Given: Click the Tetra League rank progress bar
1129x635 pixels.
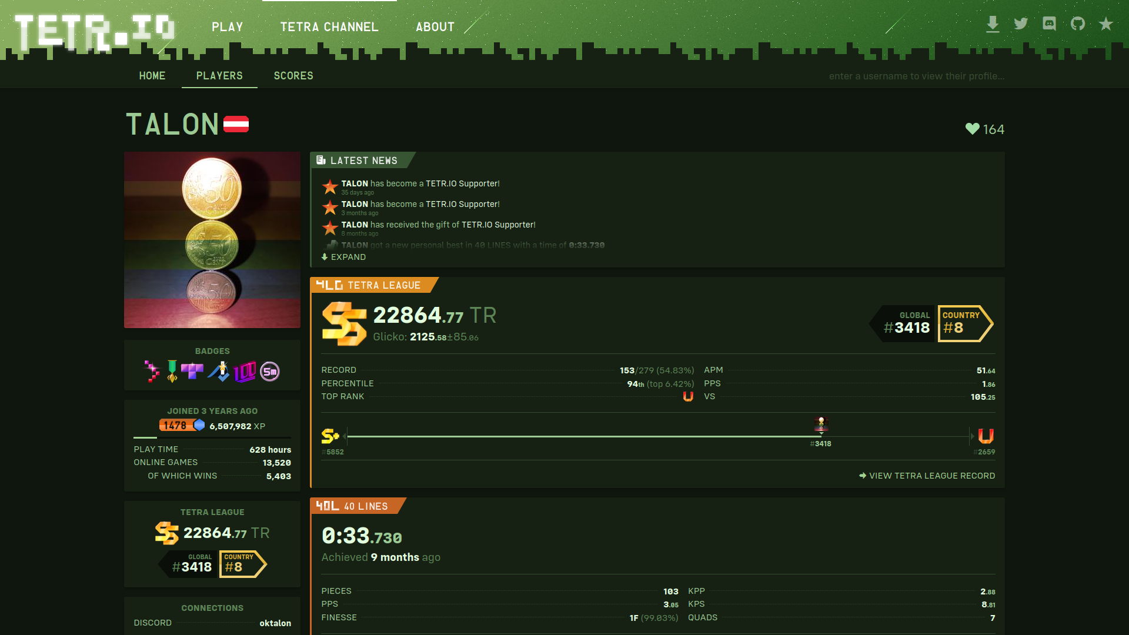Looking at the screenshot, I should point(659,436).
